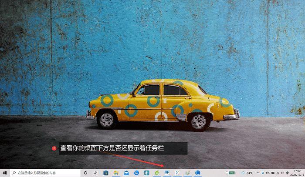This screenshot has width=305, height=177.
Task: Launch the green browser icon
Action: [157, 173]
